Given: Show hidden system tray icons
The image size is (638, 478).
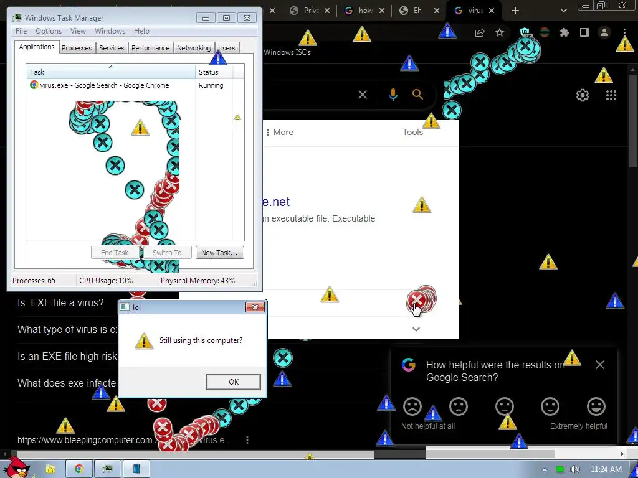Looking at the screenshot, I should click(545, 470).
